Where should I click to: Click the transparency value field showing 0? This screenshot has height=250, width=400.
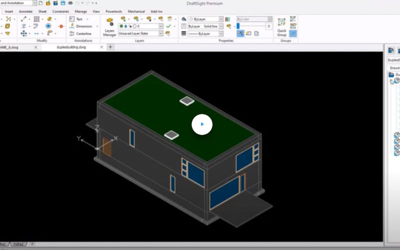point(268,26)
